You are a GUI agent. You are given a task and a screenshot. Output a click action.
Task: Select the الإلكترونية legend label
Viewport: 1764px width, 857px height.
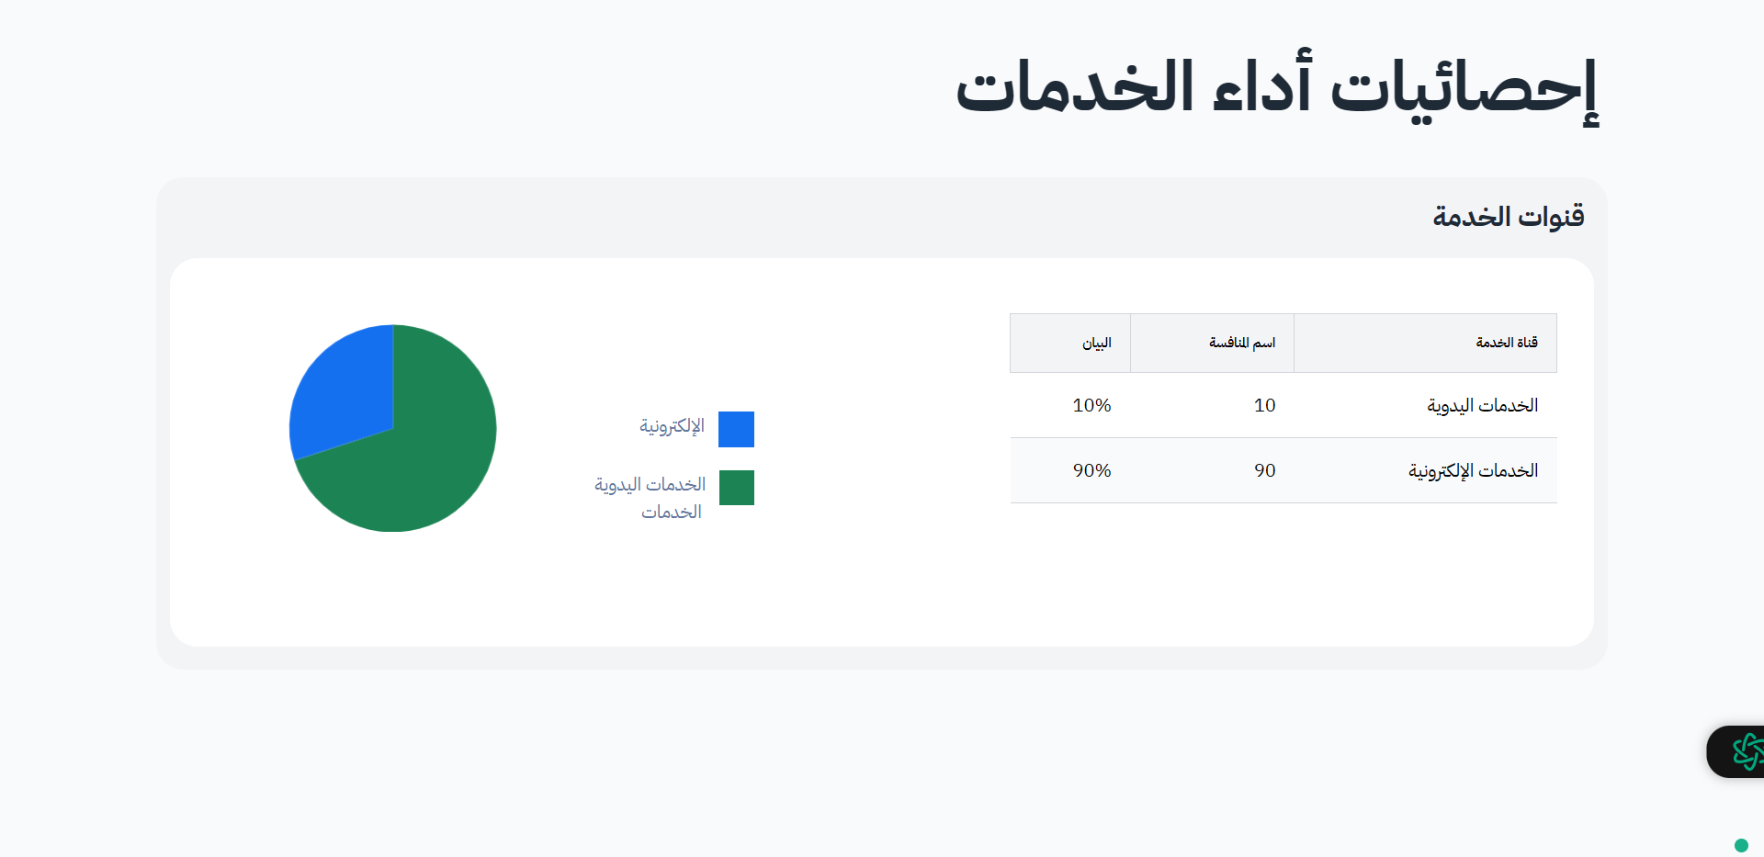(672, 426)
